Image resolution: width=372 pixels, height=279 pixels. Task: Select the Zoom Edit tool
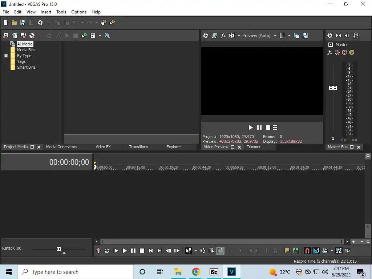(x=220, y=251)
